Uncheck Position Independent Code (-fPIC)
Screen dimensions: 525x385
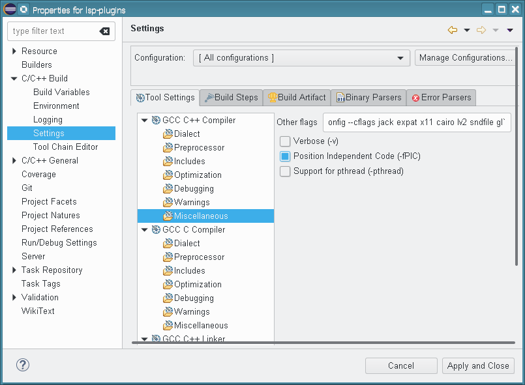click(285, 156)
